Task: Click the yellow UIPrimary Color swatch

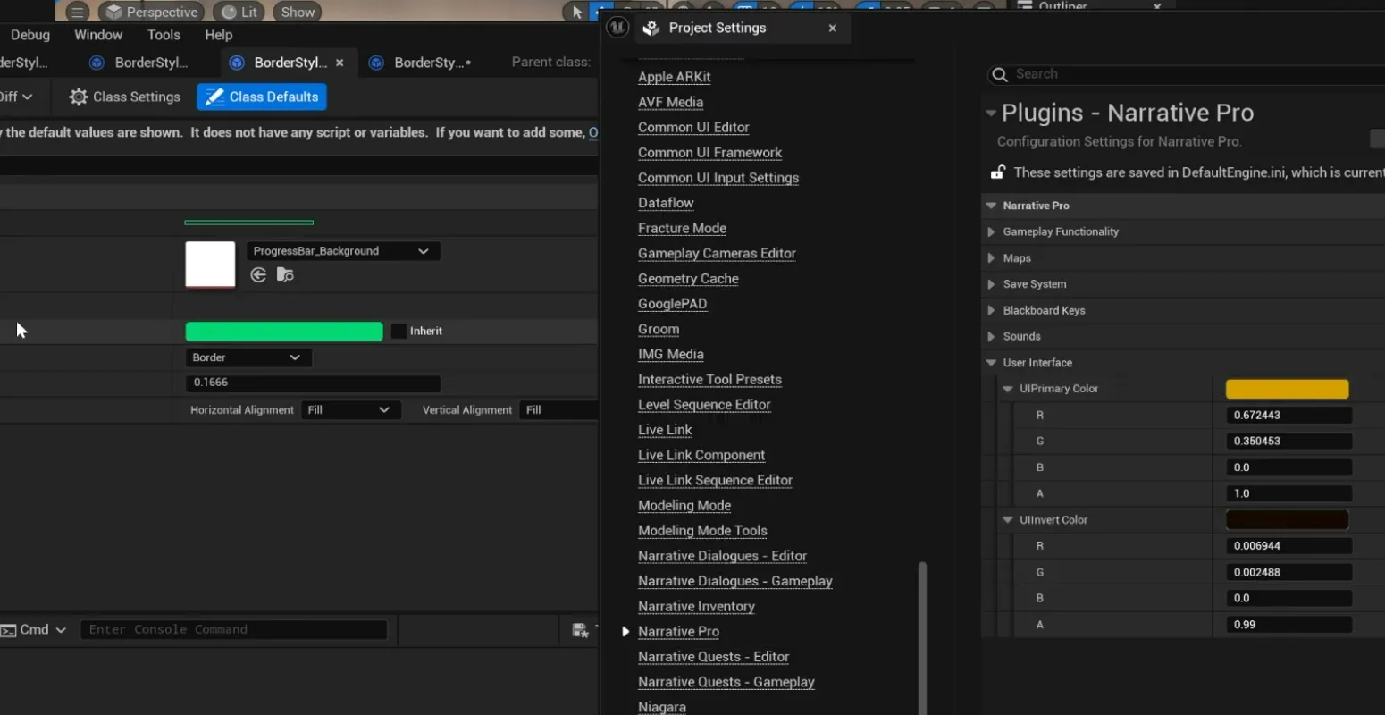Action: pos(1287,389)
